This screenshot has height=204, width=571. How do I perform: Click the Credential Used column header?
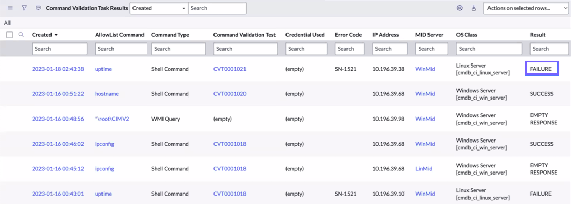[x=305, y=35]
